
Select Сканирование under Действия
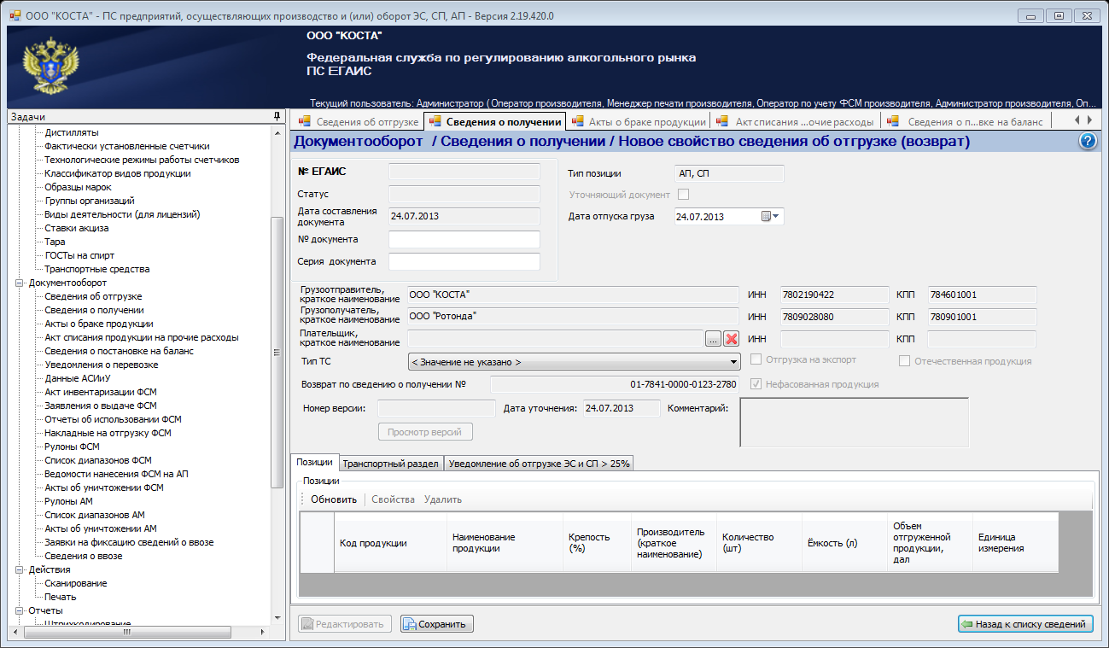click(x=76, y=583)
